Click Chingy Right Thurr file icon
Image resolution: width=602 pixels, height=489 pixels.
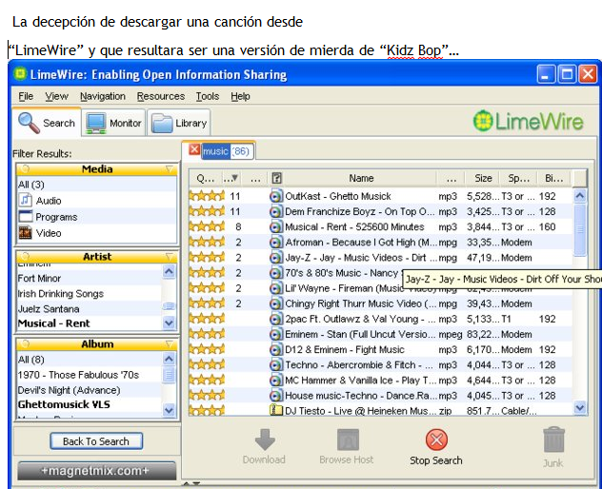(x=276, y=303)
